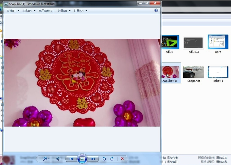The width and height of the screenshot is (231, 165).
Task: Click the 电子邮件(E) menu item
Action: (46, 11)
